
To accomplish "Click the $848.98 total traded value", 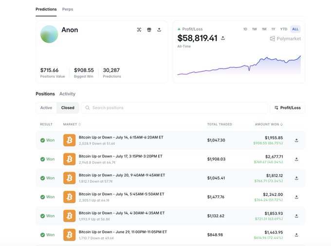I will pyautogui.click(x=215, y=235).
